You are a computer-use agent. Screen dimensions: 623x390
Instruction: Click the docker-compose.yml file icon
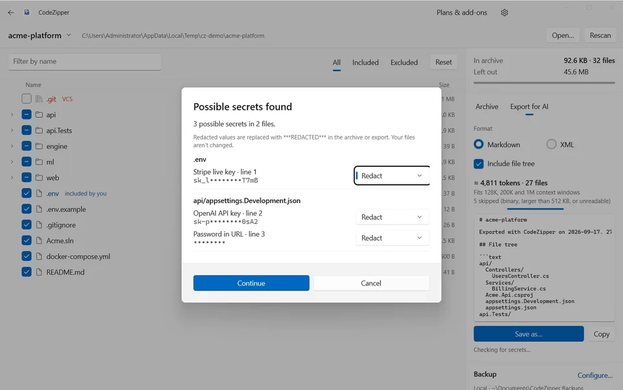[39, 256]
